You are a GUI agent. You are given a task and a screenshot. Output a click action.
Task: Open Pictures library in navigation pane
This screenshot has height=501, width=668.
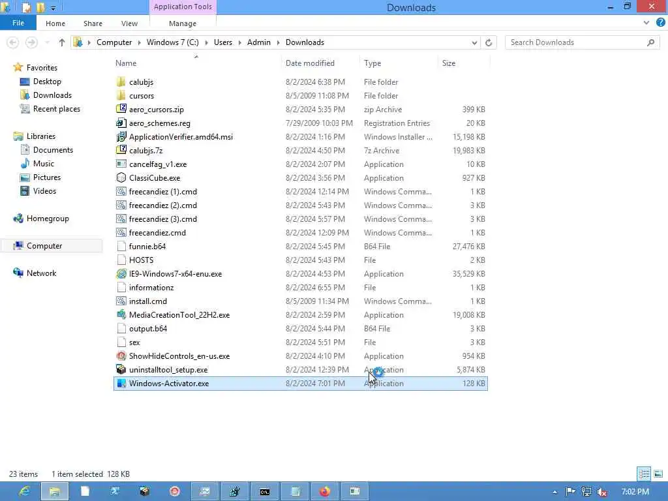coord(47,177)
